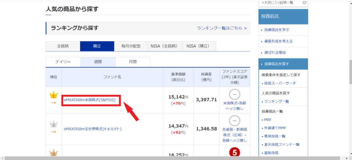Image resolution: width=352 pixels, height=160 pixels.
Task: Click gold crown rank 1 icon
Action: pos(54,95)
